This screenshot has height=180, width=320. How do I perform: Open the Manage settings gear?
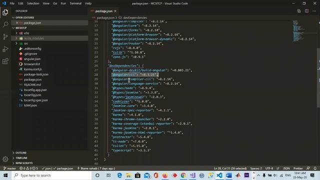pos(5,159)
